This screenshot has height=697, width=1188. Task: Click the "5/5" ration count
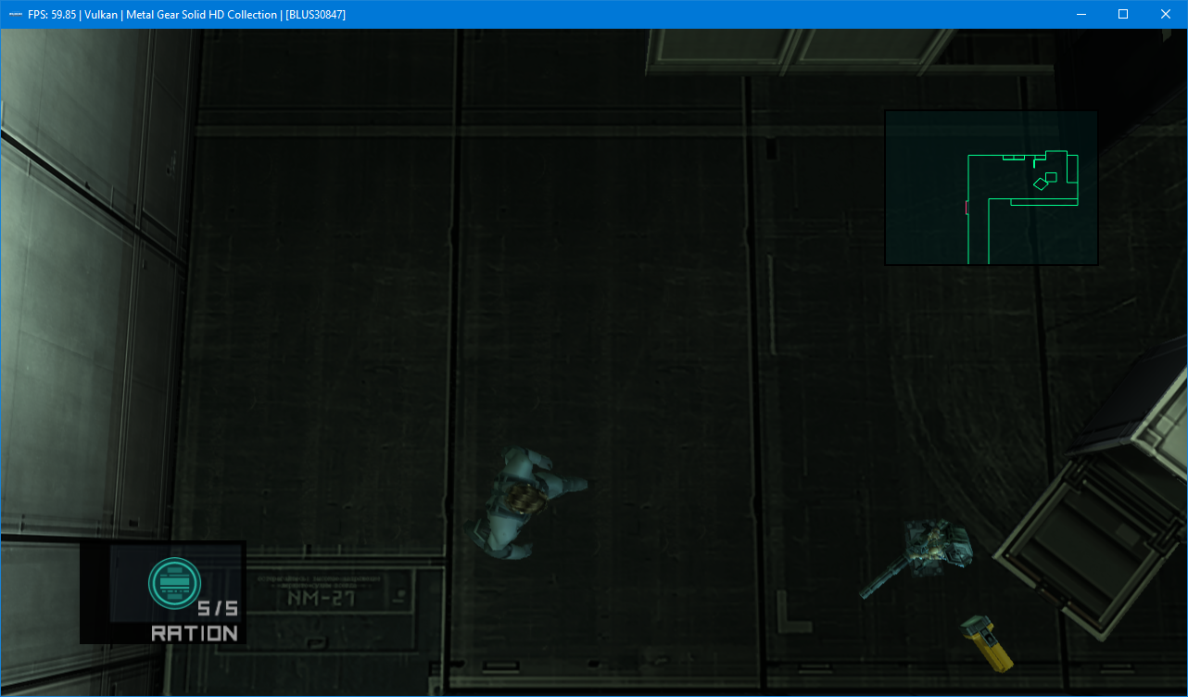click(218, 609)
